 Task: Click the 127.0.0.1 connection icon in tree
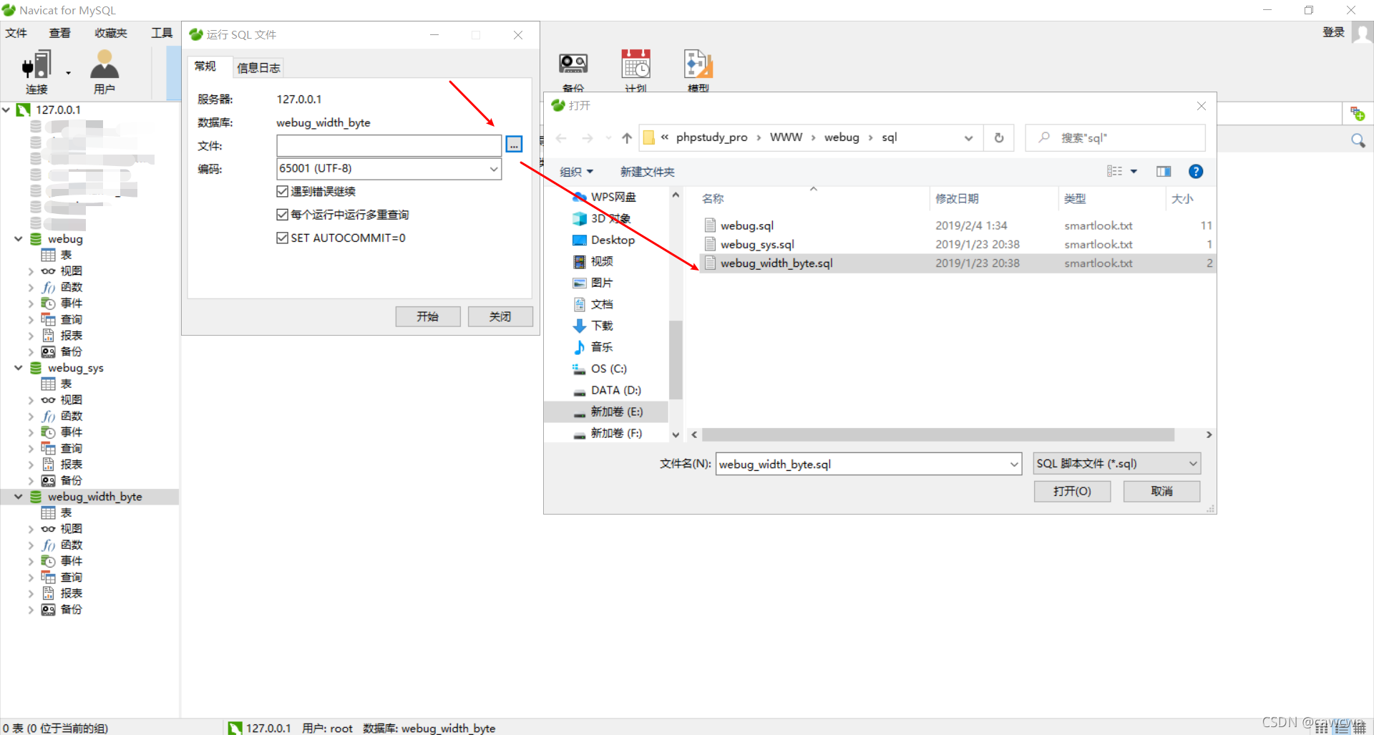click(24, 109)
